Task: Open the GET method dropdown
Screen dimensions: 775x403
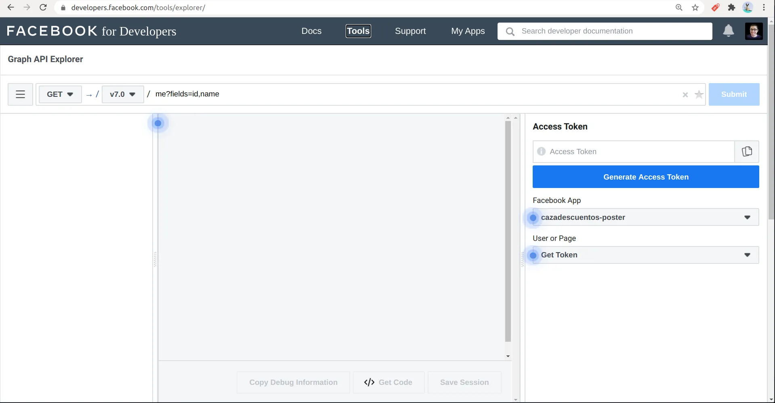Action: click(x=60, y=94)
